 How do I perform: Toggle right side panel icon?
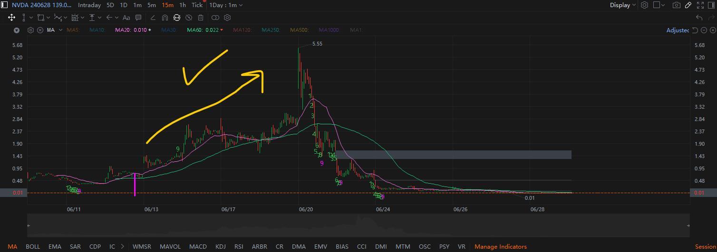712,5
